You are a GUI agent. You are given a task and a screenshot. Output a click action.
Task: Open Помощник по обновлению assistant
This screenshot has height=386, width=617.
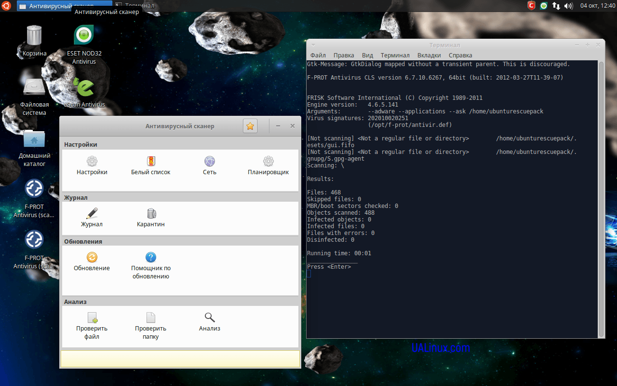pos(151,266)
